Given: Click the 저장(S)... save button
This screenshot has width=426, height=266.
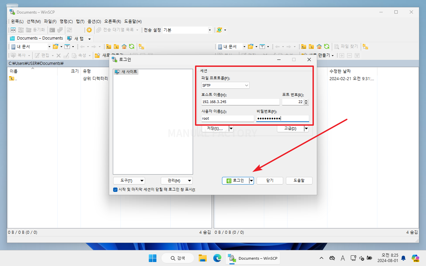Looking at the screenshot, I should [x=215, y=128].
